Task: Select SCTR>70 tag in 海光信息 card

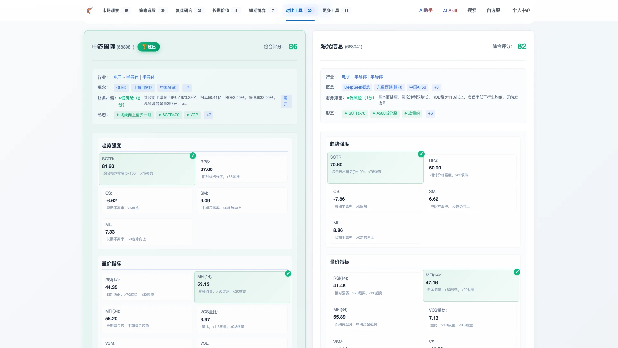Action: [355, 113]
